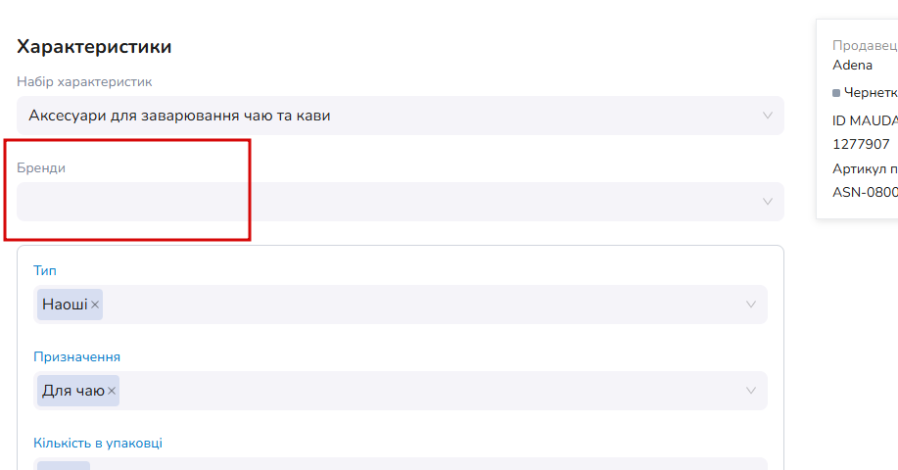This screenshot has width=898, height=470.
Task: Click the ASN-0800 article code
Action: [x=865, y=192]
